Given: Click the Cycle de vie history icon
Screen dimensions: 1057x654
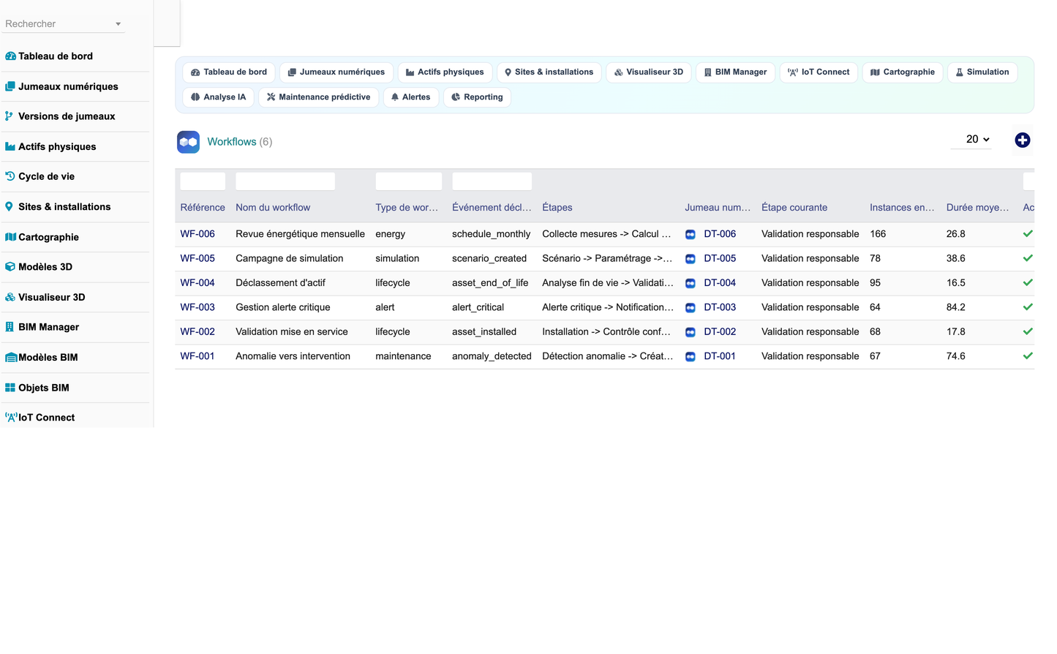Looking at the screenshot, I should 10,176.
